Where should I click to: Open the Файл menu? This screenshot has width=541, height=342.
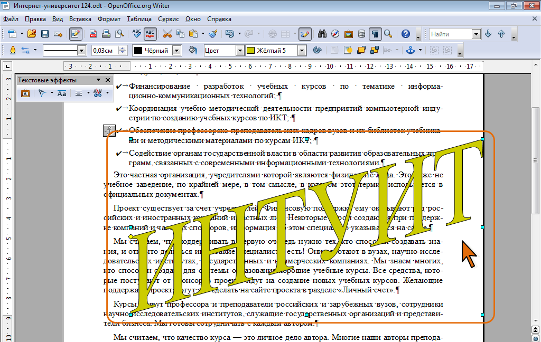tap(11, 19)
